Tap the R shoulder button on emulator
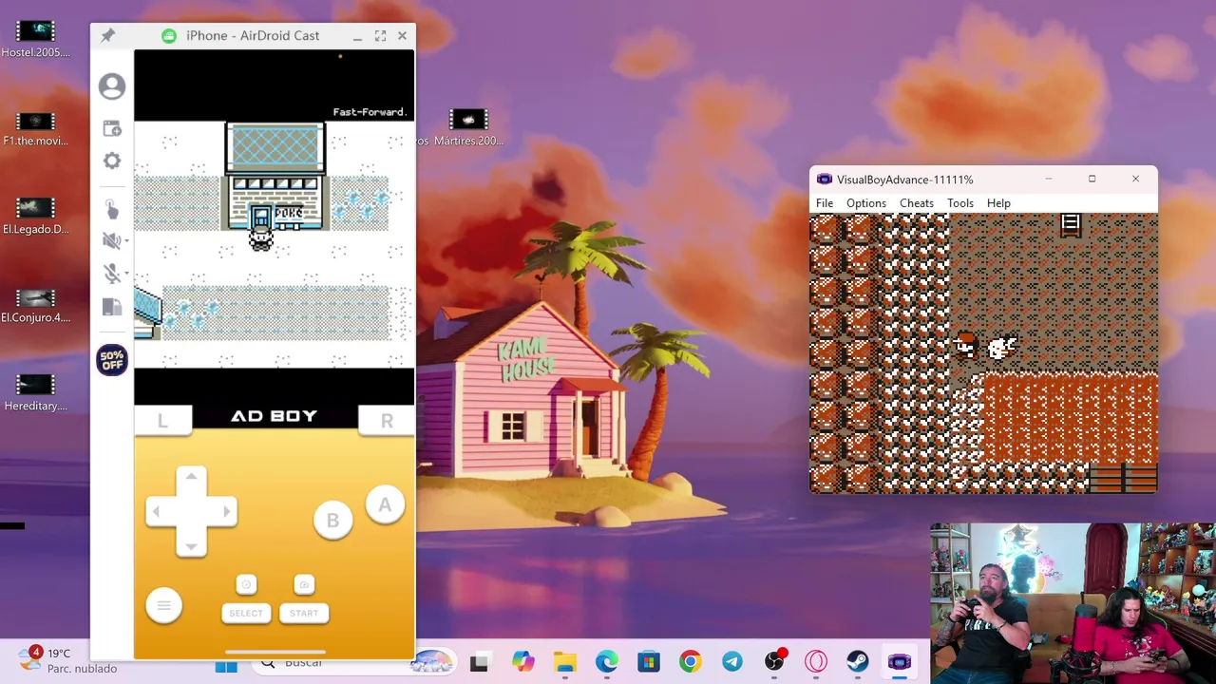The image size is (1216, 684). pyautogui.click(x=387, y=421)
